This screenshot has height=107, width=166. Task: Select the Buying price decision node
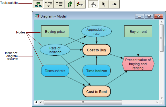[x=55, y=31]
